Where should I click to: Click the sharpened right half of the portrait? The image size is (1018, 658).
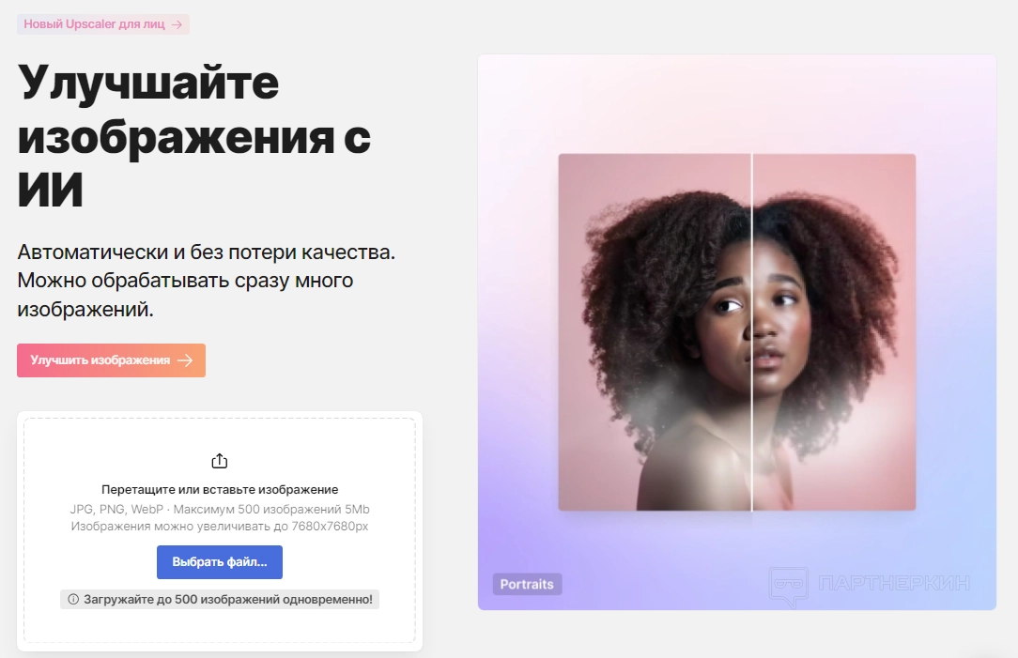835,332
